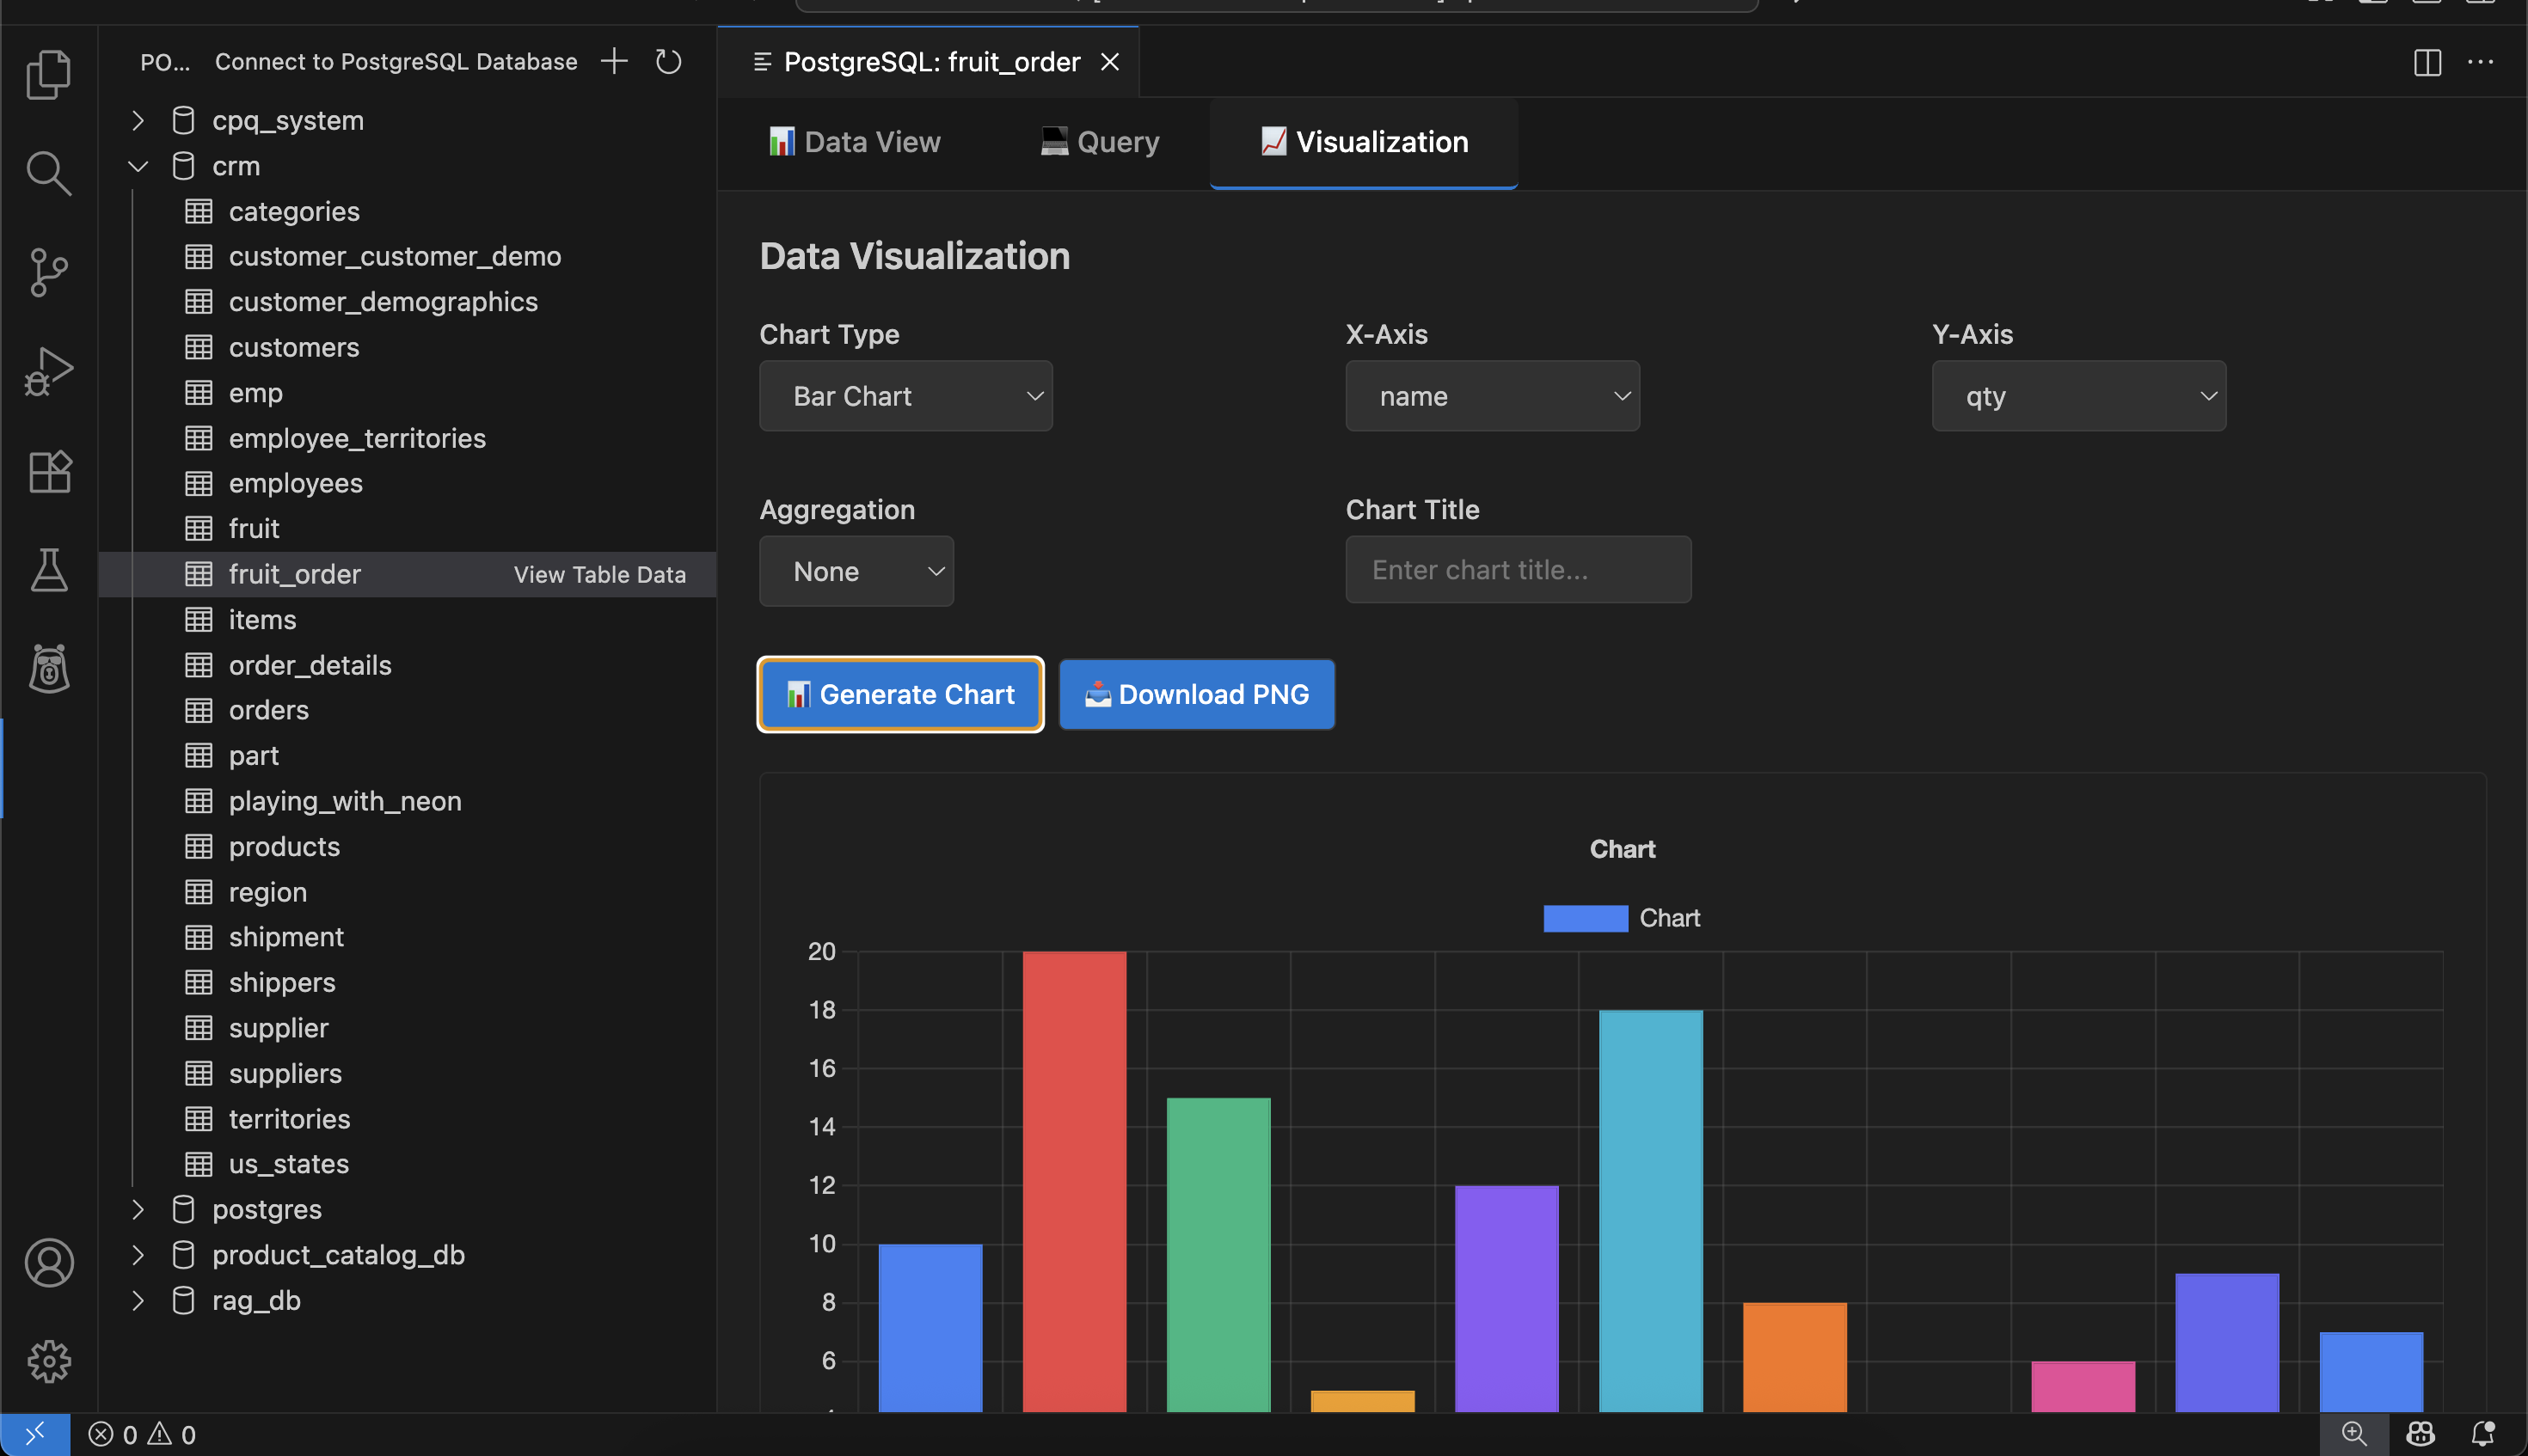This screenshot has width=2528, height=1456.
Task: Toggle the Chart legend series visibility
Action: pyautogui.click(x=1621, y=918)
